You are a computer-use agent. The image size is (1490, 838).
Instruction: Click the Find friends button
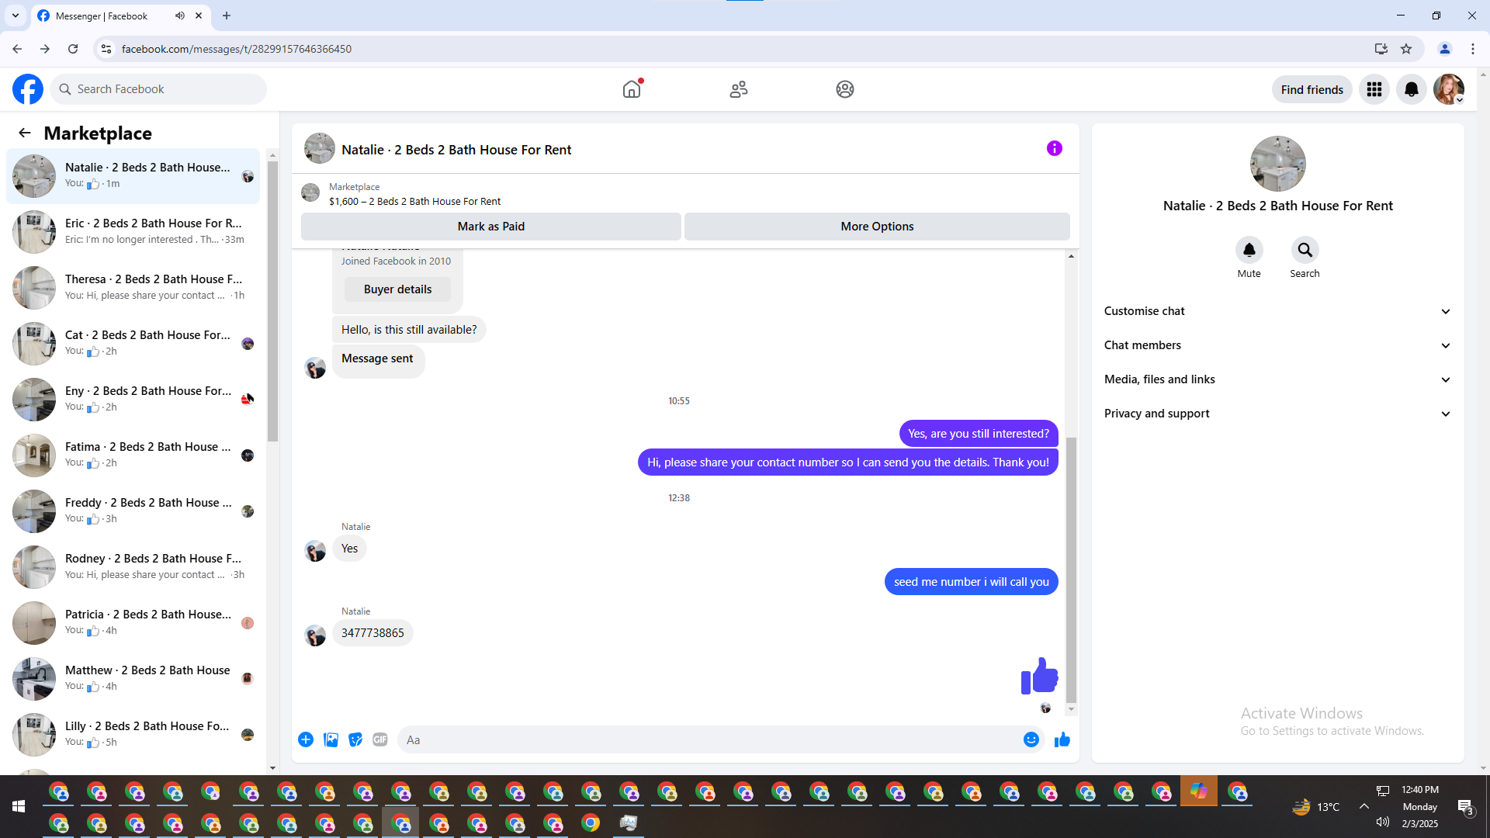pyautogui.click(x=1312, y=89)
